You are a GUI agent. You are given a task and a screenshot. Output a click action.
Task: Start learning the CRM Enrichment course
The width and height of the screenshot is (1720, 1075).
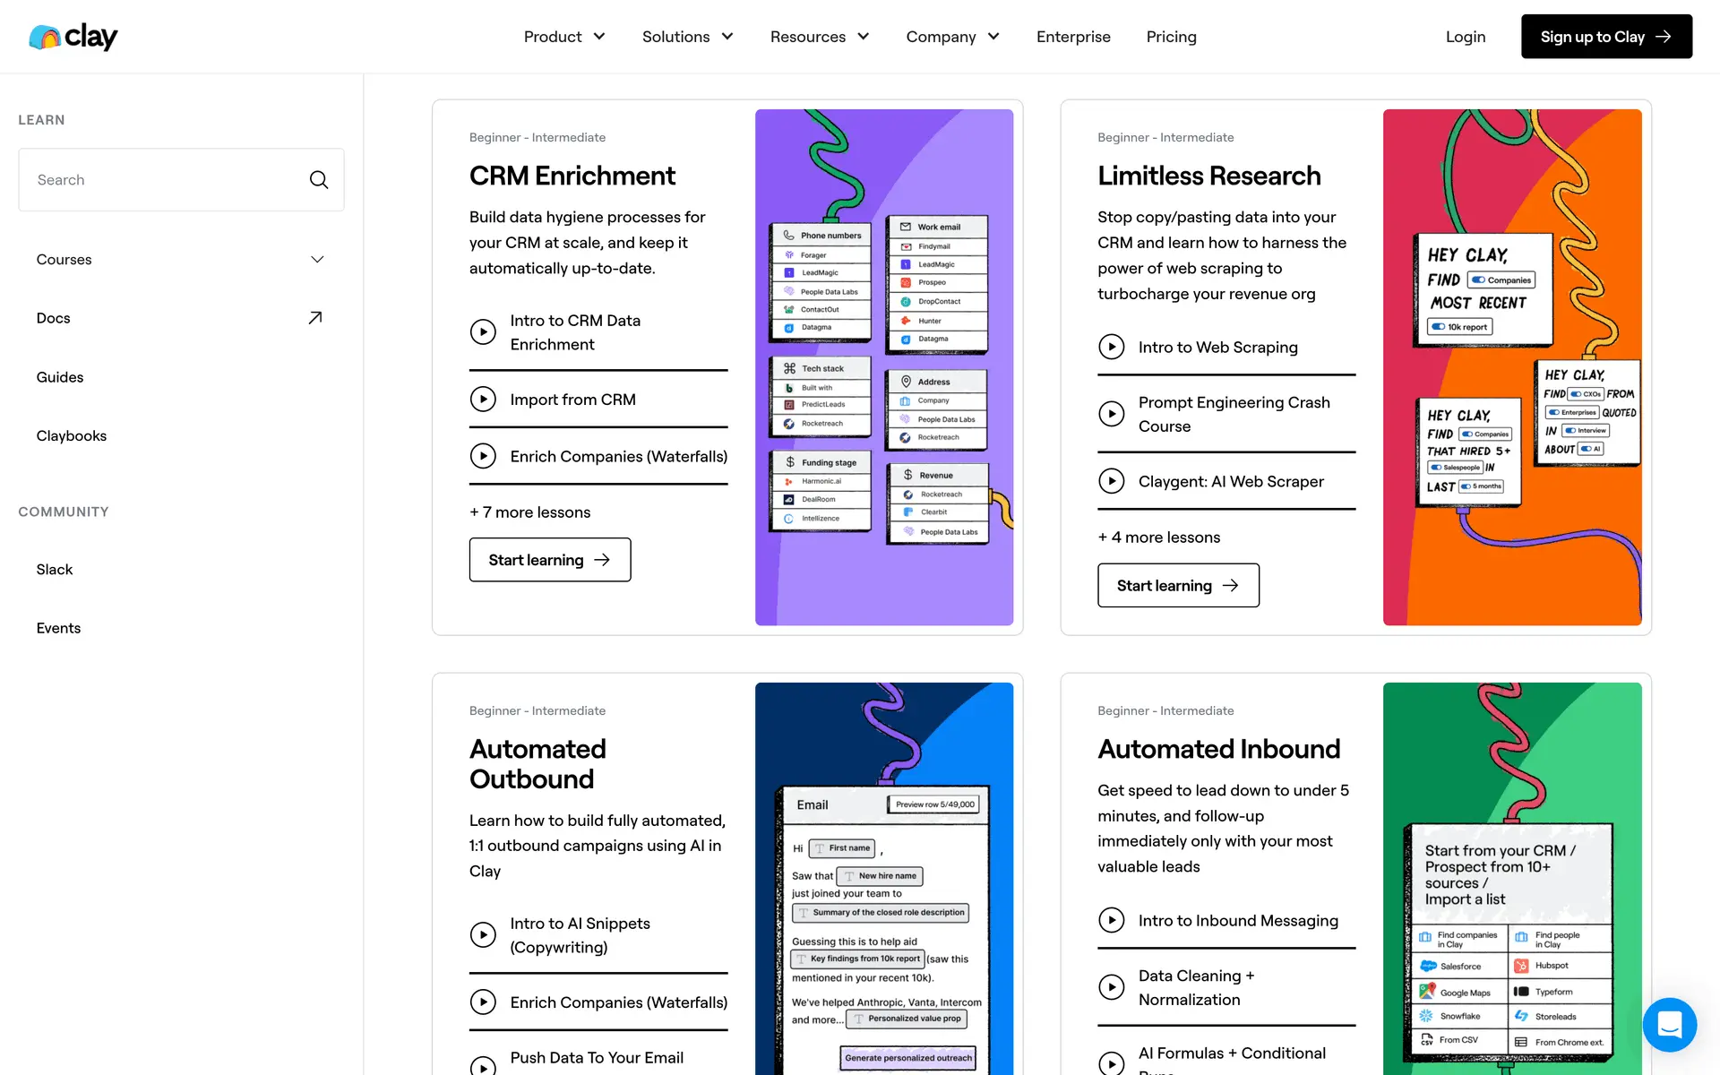coord(549,560)
